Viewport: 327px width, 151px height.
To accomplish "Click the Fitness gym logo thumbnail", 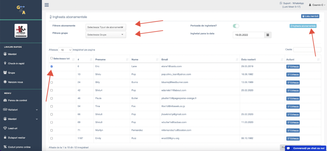I will click(x=21, y=31).
